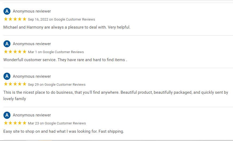The height and width of the screenshot is (141, 233).
Task: Click the Anonymous reviewer name above the nicest place review
Action: point(32,76)
